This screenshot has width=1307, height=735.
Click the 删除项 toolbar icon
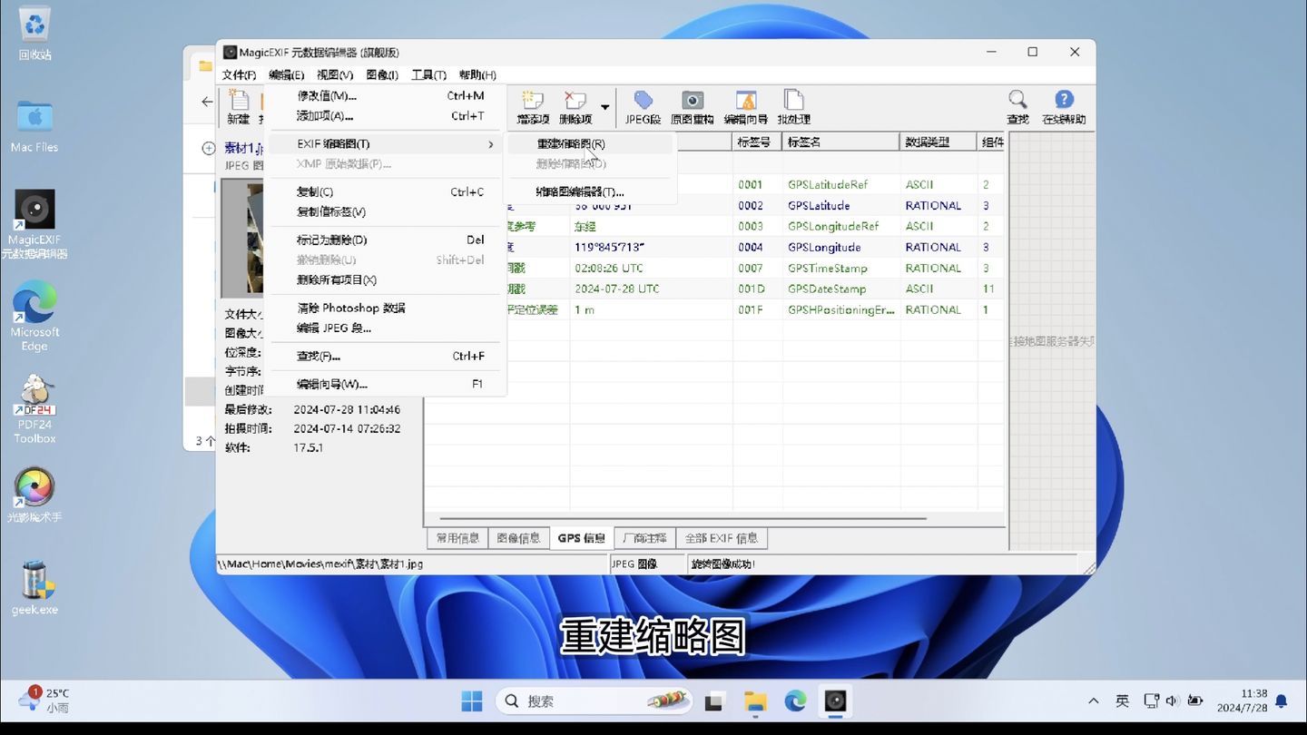(575, 107)
